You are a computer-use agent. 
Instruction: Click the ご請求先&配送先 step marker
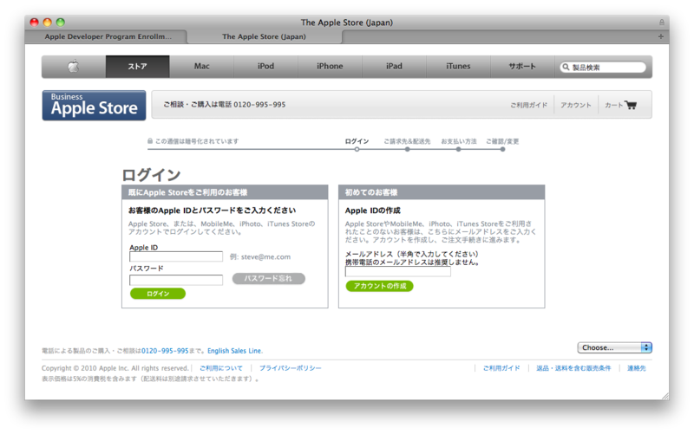pos(407,149)
